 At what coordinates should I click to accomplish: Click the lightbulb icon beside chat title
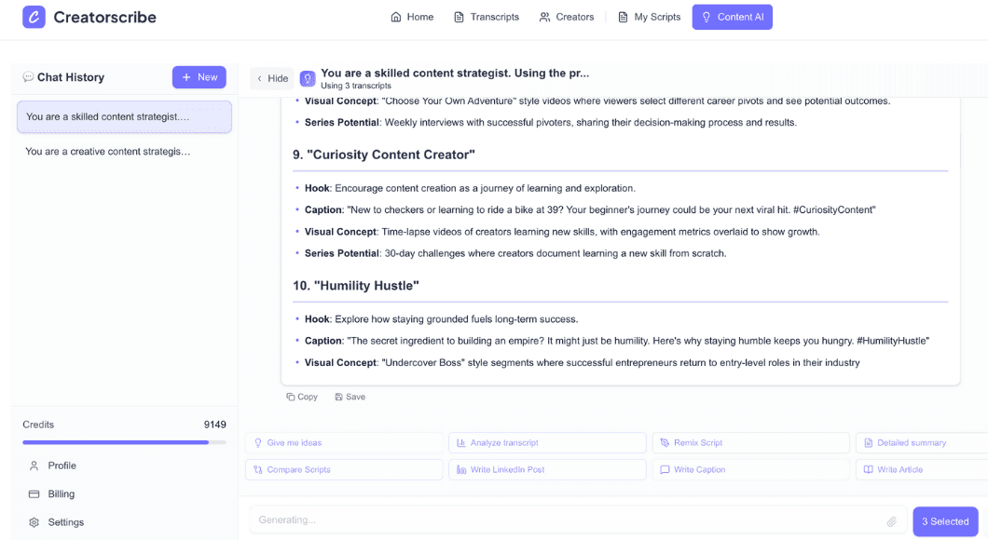click(x=308, y=78)
